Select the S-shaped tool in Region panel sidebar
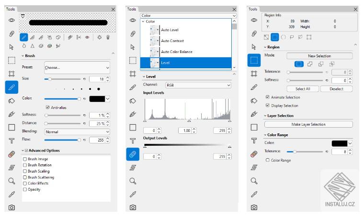Screen dimensions: 364x217 coord(254,167)
